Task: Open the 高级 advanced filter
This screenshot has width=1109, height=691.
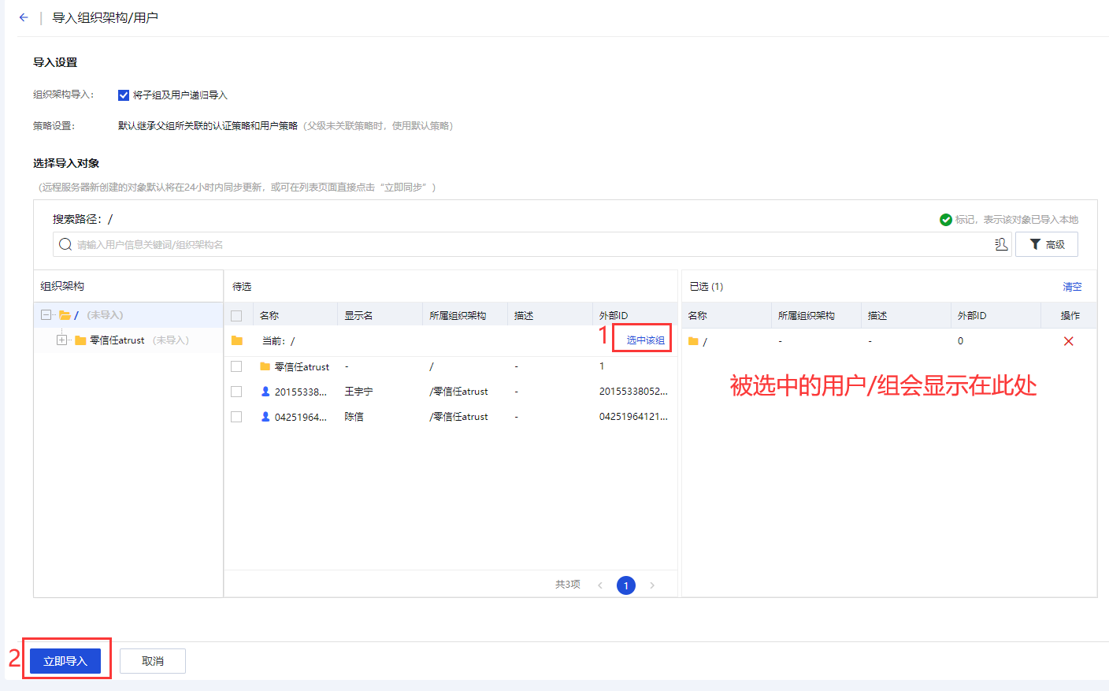Action: (x=1046, y=244)
